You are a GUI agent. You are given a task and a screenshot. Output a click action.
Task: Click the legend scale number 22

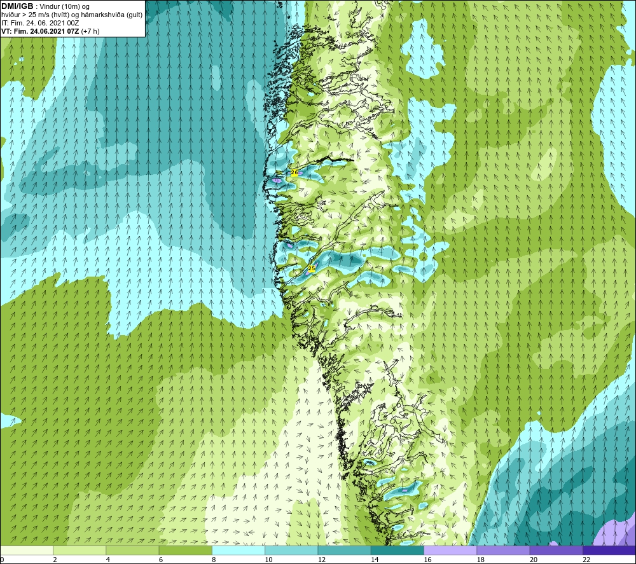586,560
